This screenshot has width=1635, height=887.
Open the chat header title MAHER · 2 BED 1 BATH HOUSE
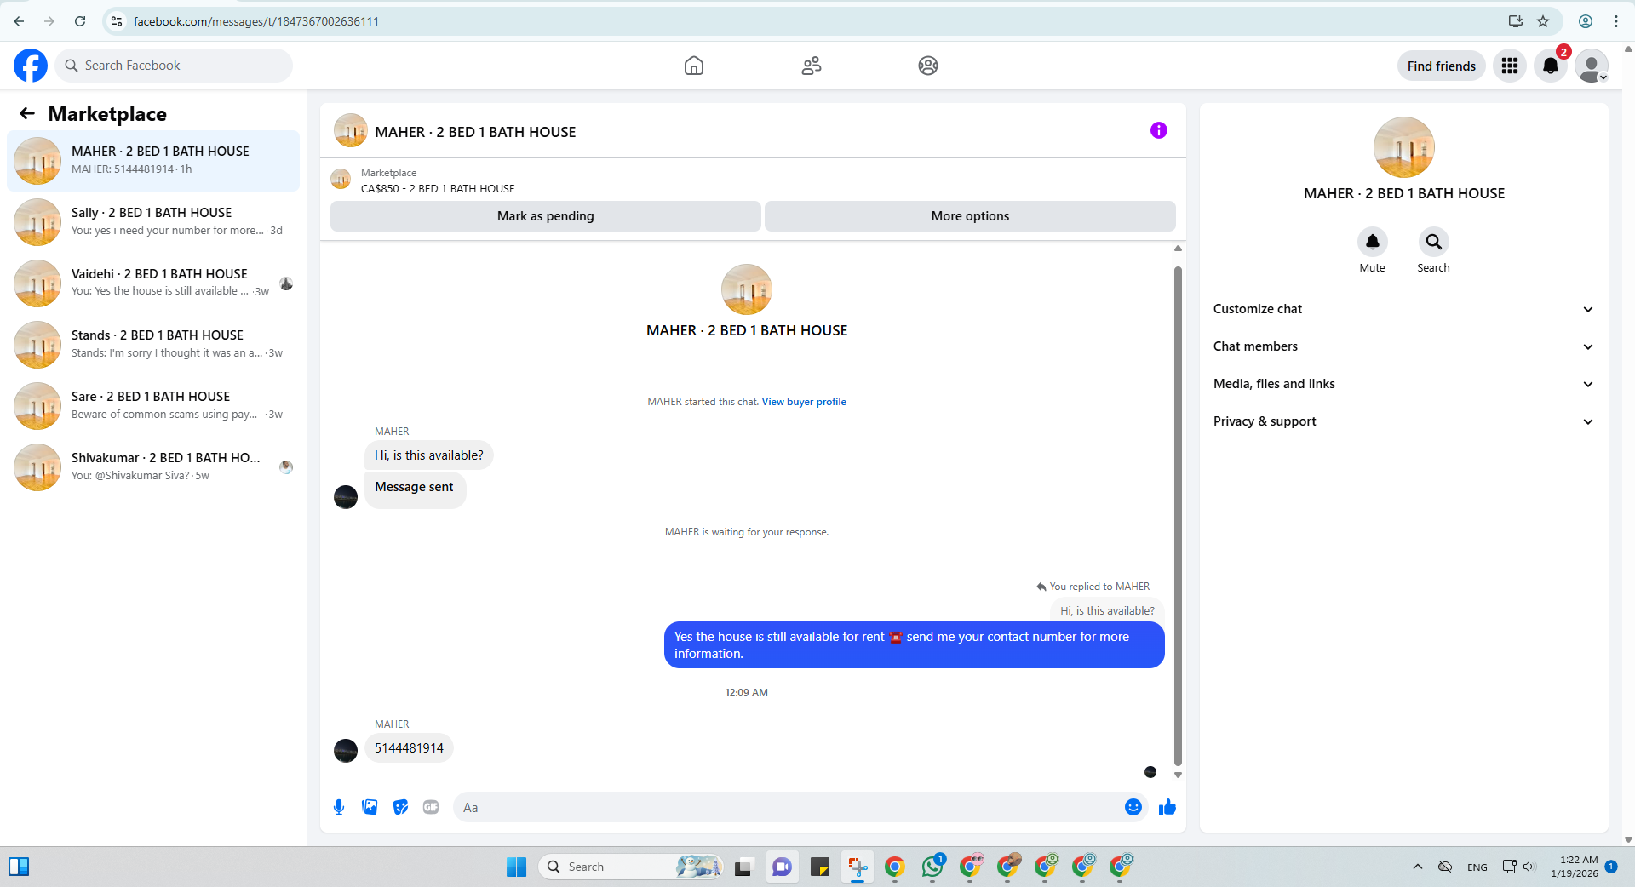pyautogui.click(x=475, y=132)
